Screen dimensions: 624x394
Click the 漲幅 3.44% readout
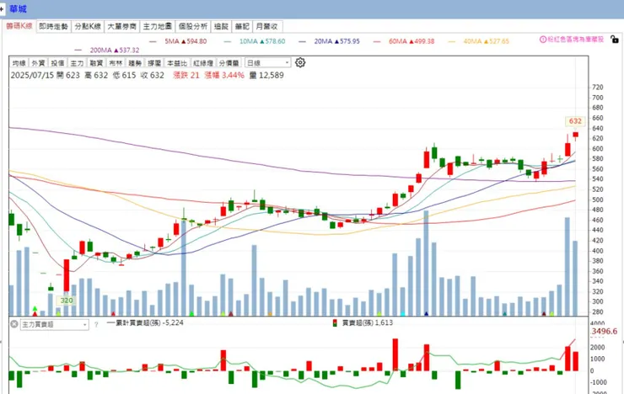224,76
